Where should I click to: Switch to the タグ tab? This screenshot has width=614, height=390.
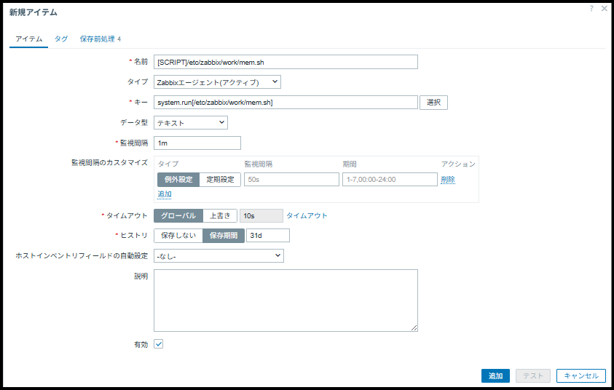[x=61, y=39]
